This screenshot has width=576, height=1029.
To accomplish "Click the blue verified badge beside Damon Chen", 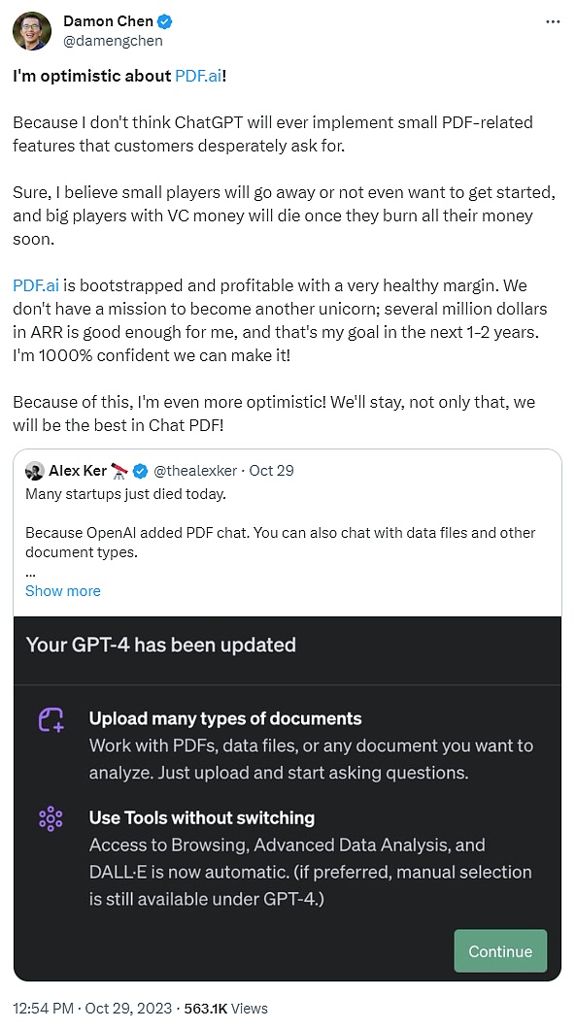I will pyautogui.click(x=166, y=21).
